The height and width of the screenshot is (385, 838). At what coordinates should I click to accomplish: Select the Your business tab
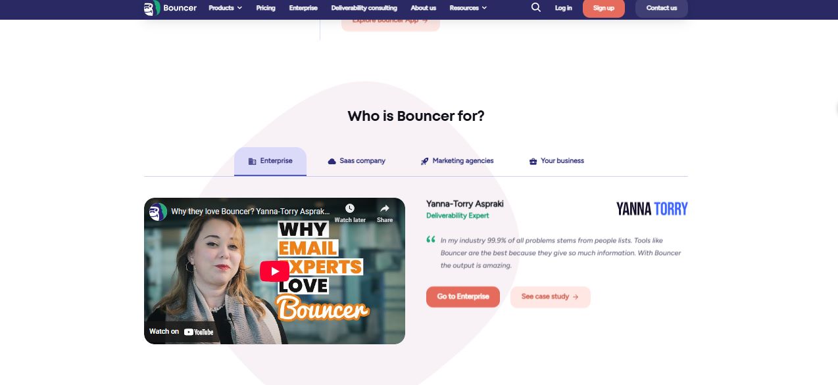point(556,161)
